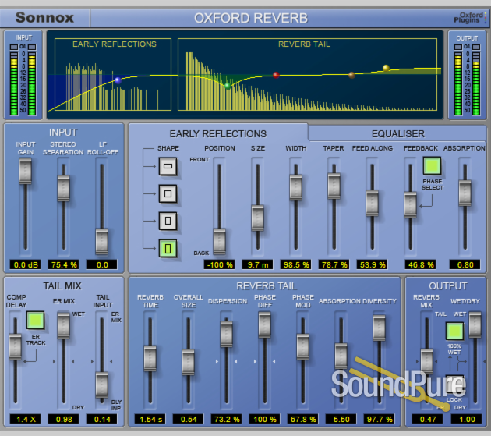The width and height of the screenshot is (491, 436).
Task: Click the Oxford Plugins logo
Action: [470, 18]
